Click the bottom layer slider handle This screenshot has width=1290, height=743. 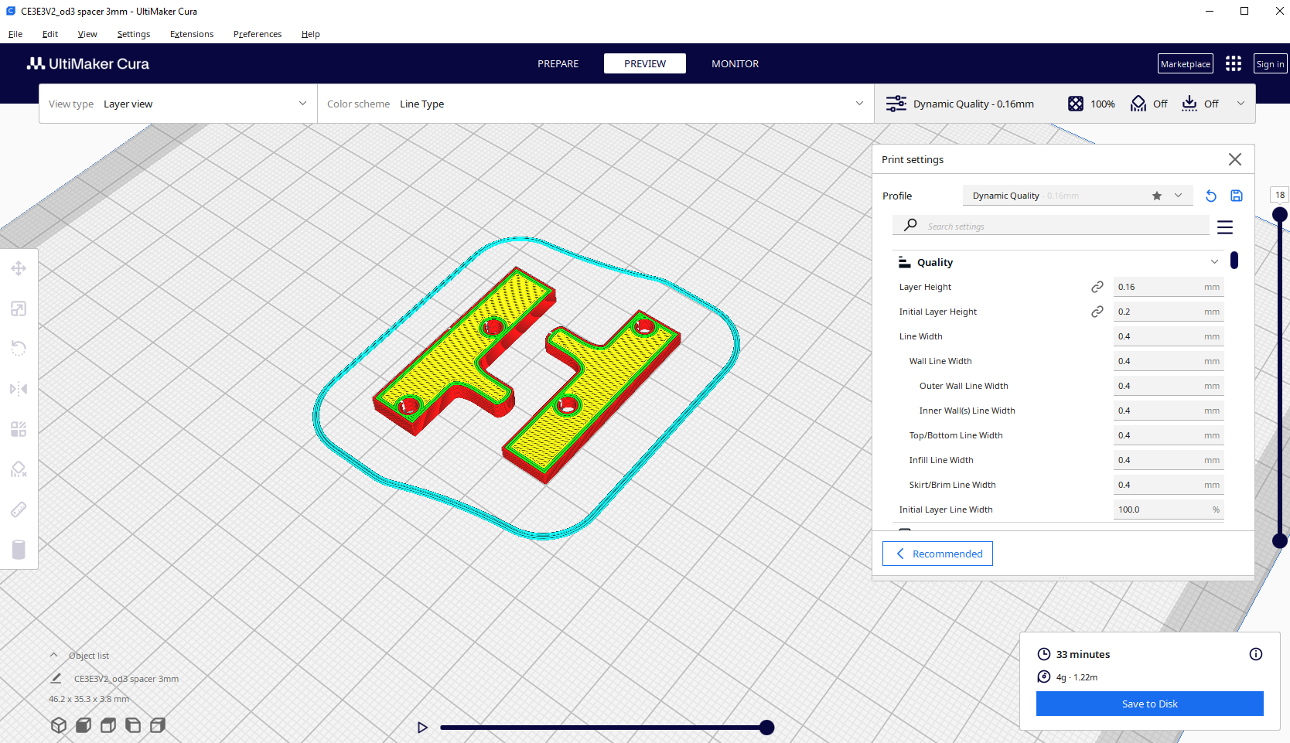1280,540
